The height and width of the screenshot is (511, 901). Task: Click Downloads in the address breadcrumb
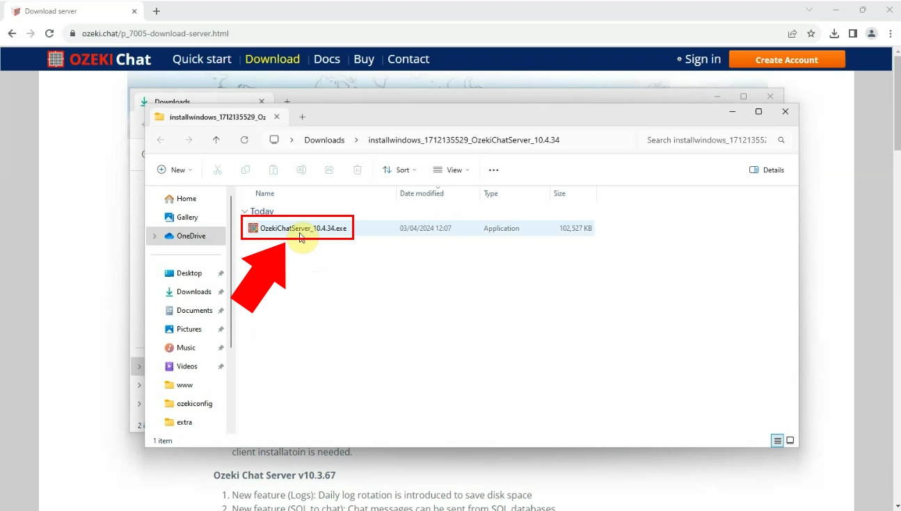pyautogui.click(x=324, y=140)
